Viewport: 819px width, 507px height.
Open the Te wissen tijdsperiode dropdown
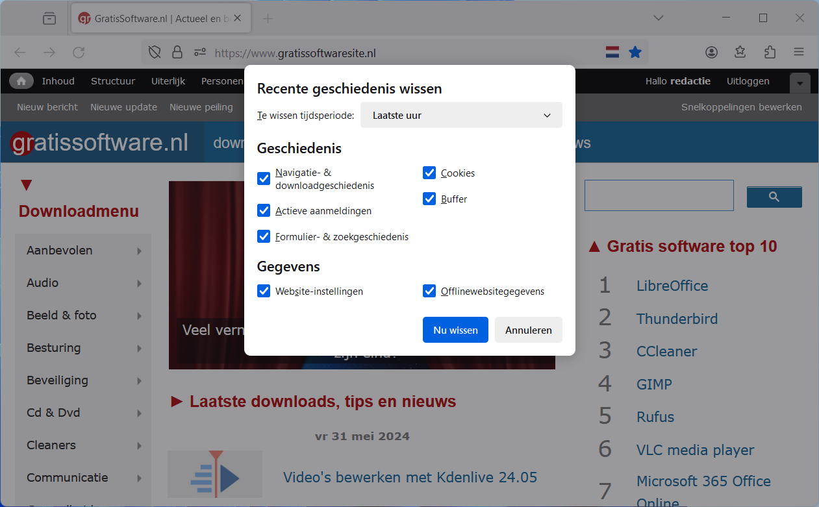tap(461, 116)
